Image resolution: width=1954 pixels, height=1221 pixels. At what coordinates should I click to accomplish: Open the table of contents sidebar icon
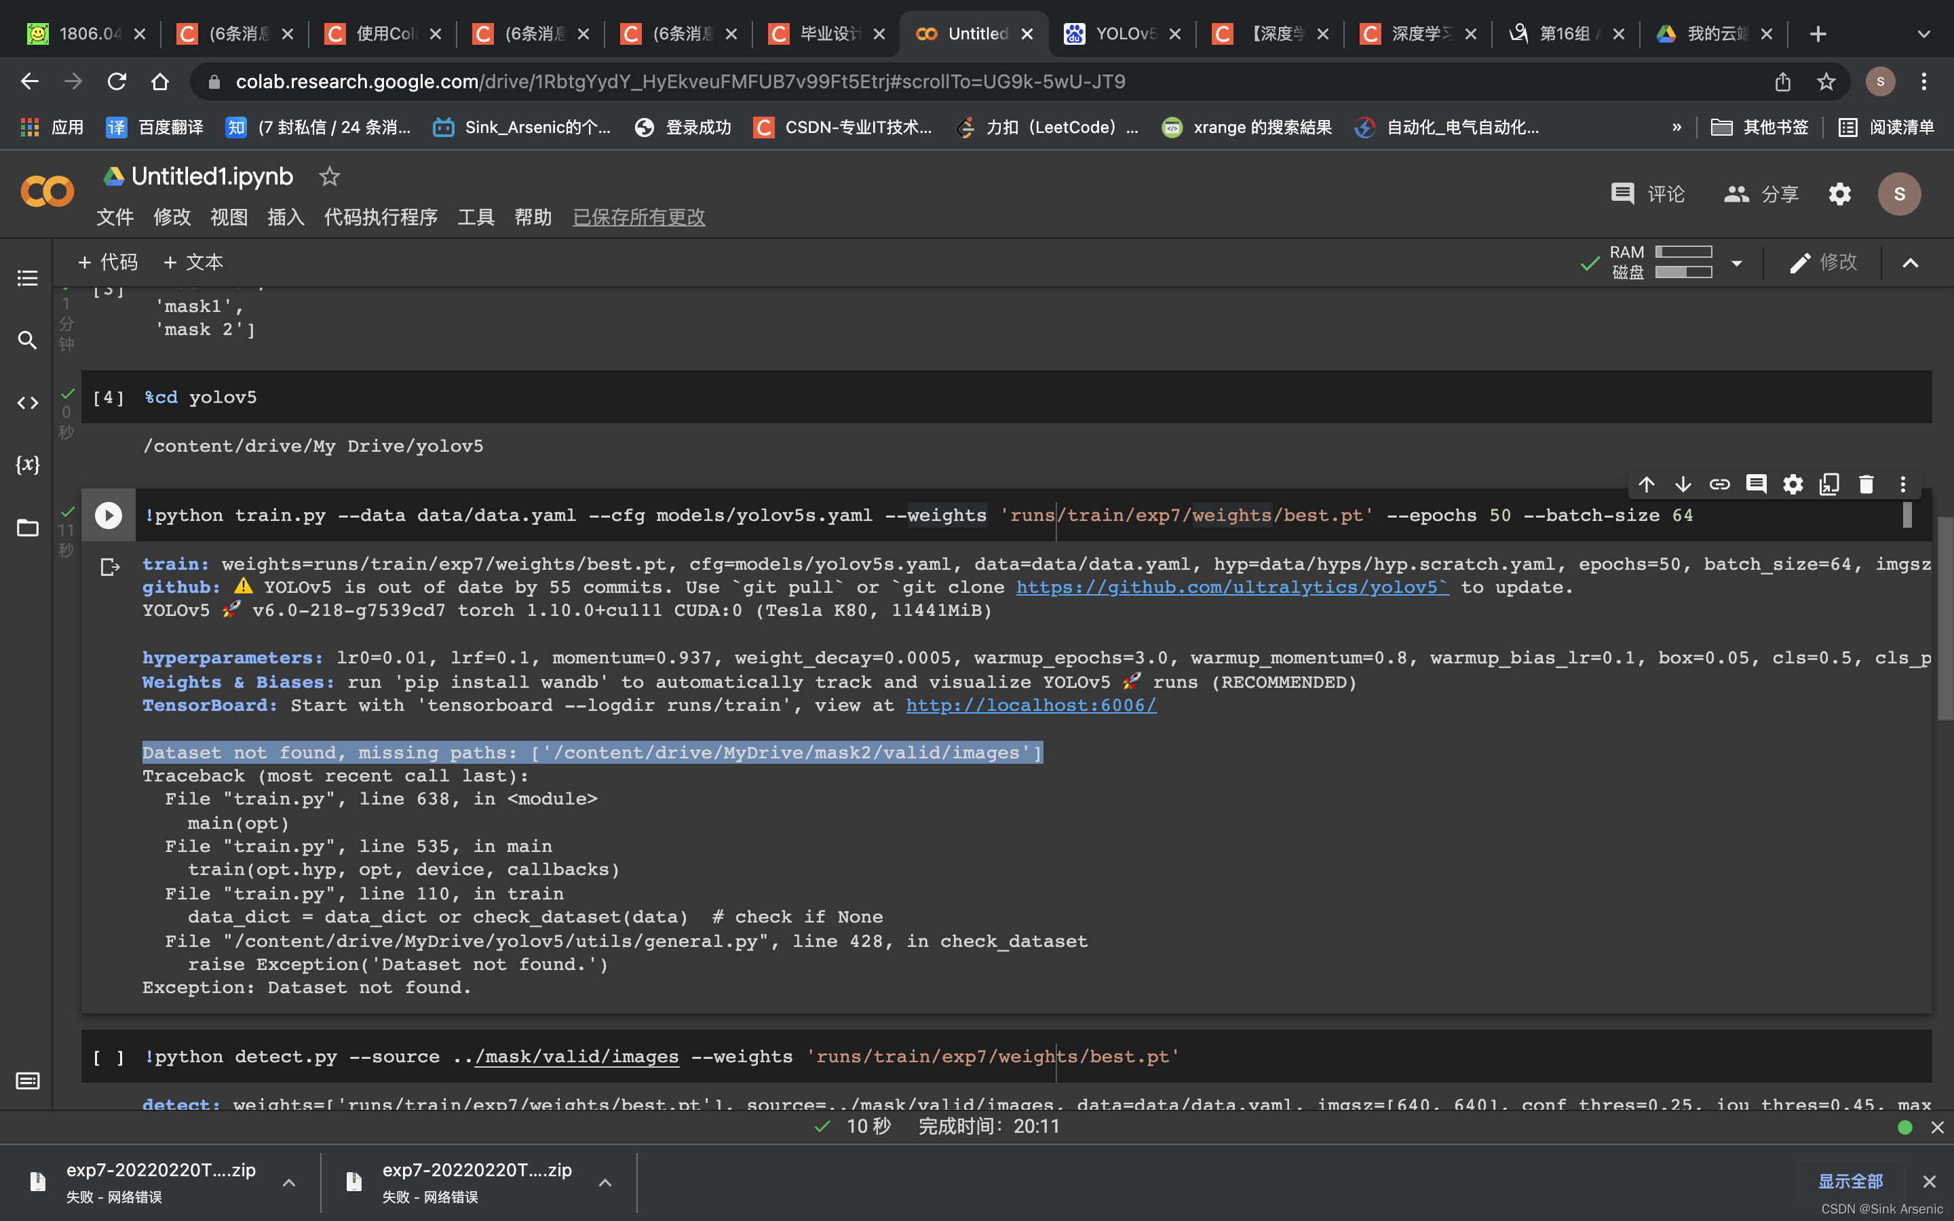tap(27, 279)
